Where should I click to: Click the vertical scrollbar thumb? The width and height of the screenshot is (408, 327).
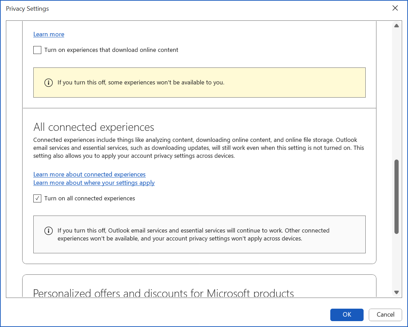397,197
